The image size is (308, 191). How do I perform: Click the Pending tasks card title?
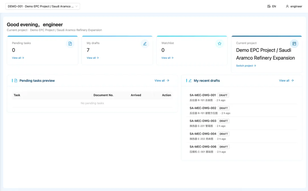pyautogui.click(x=21, y=43)
